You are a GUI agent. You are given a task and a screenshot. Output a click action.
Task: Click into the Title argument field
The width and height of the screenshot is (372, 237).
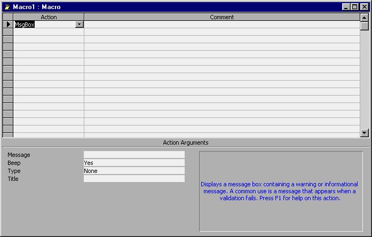pos(133,179)
